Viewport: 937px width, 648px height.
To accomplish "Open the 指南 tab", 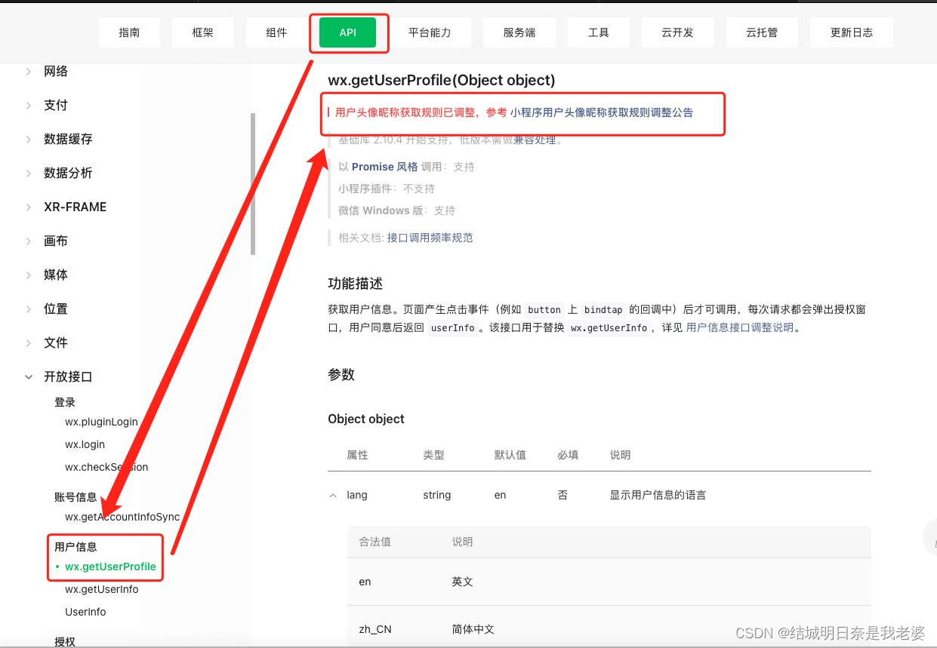I will 129,32.
